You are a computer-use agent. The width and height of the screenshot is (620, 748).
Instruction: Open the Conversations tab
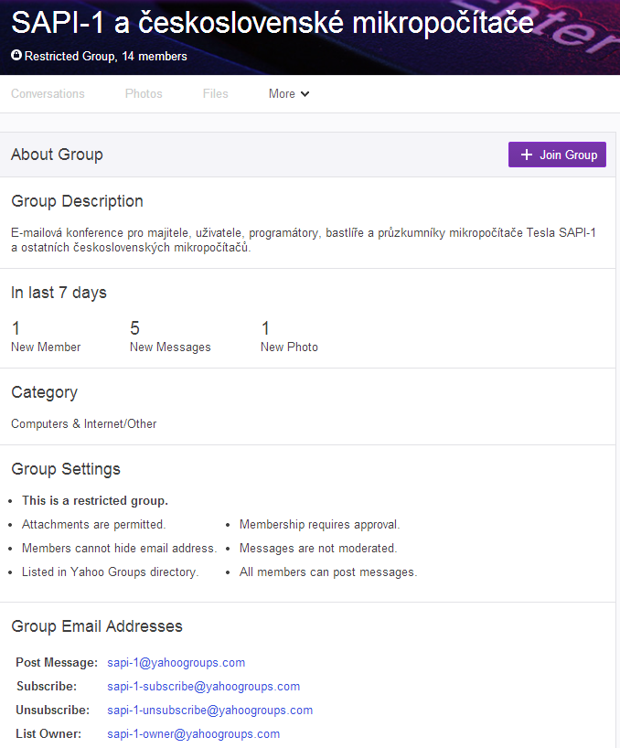pyautogui.click(x=48, y=93)
